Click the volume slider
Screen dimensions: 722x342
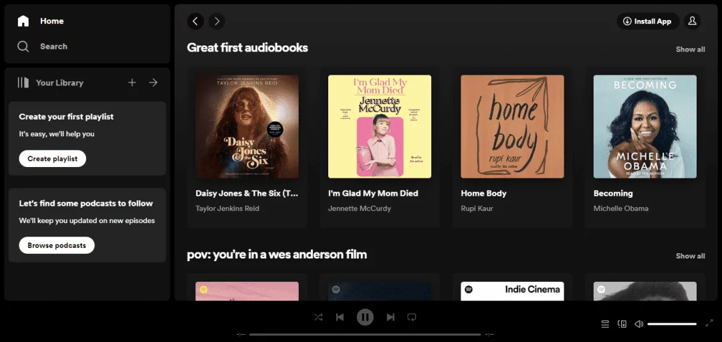(672, 324)
